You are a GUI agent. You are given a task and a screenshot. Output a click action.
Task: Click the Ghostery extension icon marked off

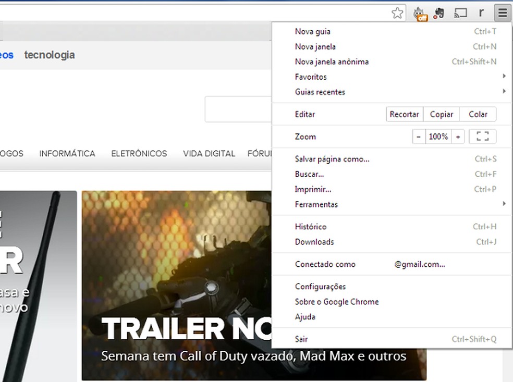coord(419,13)
